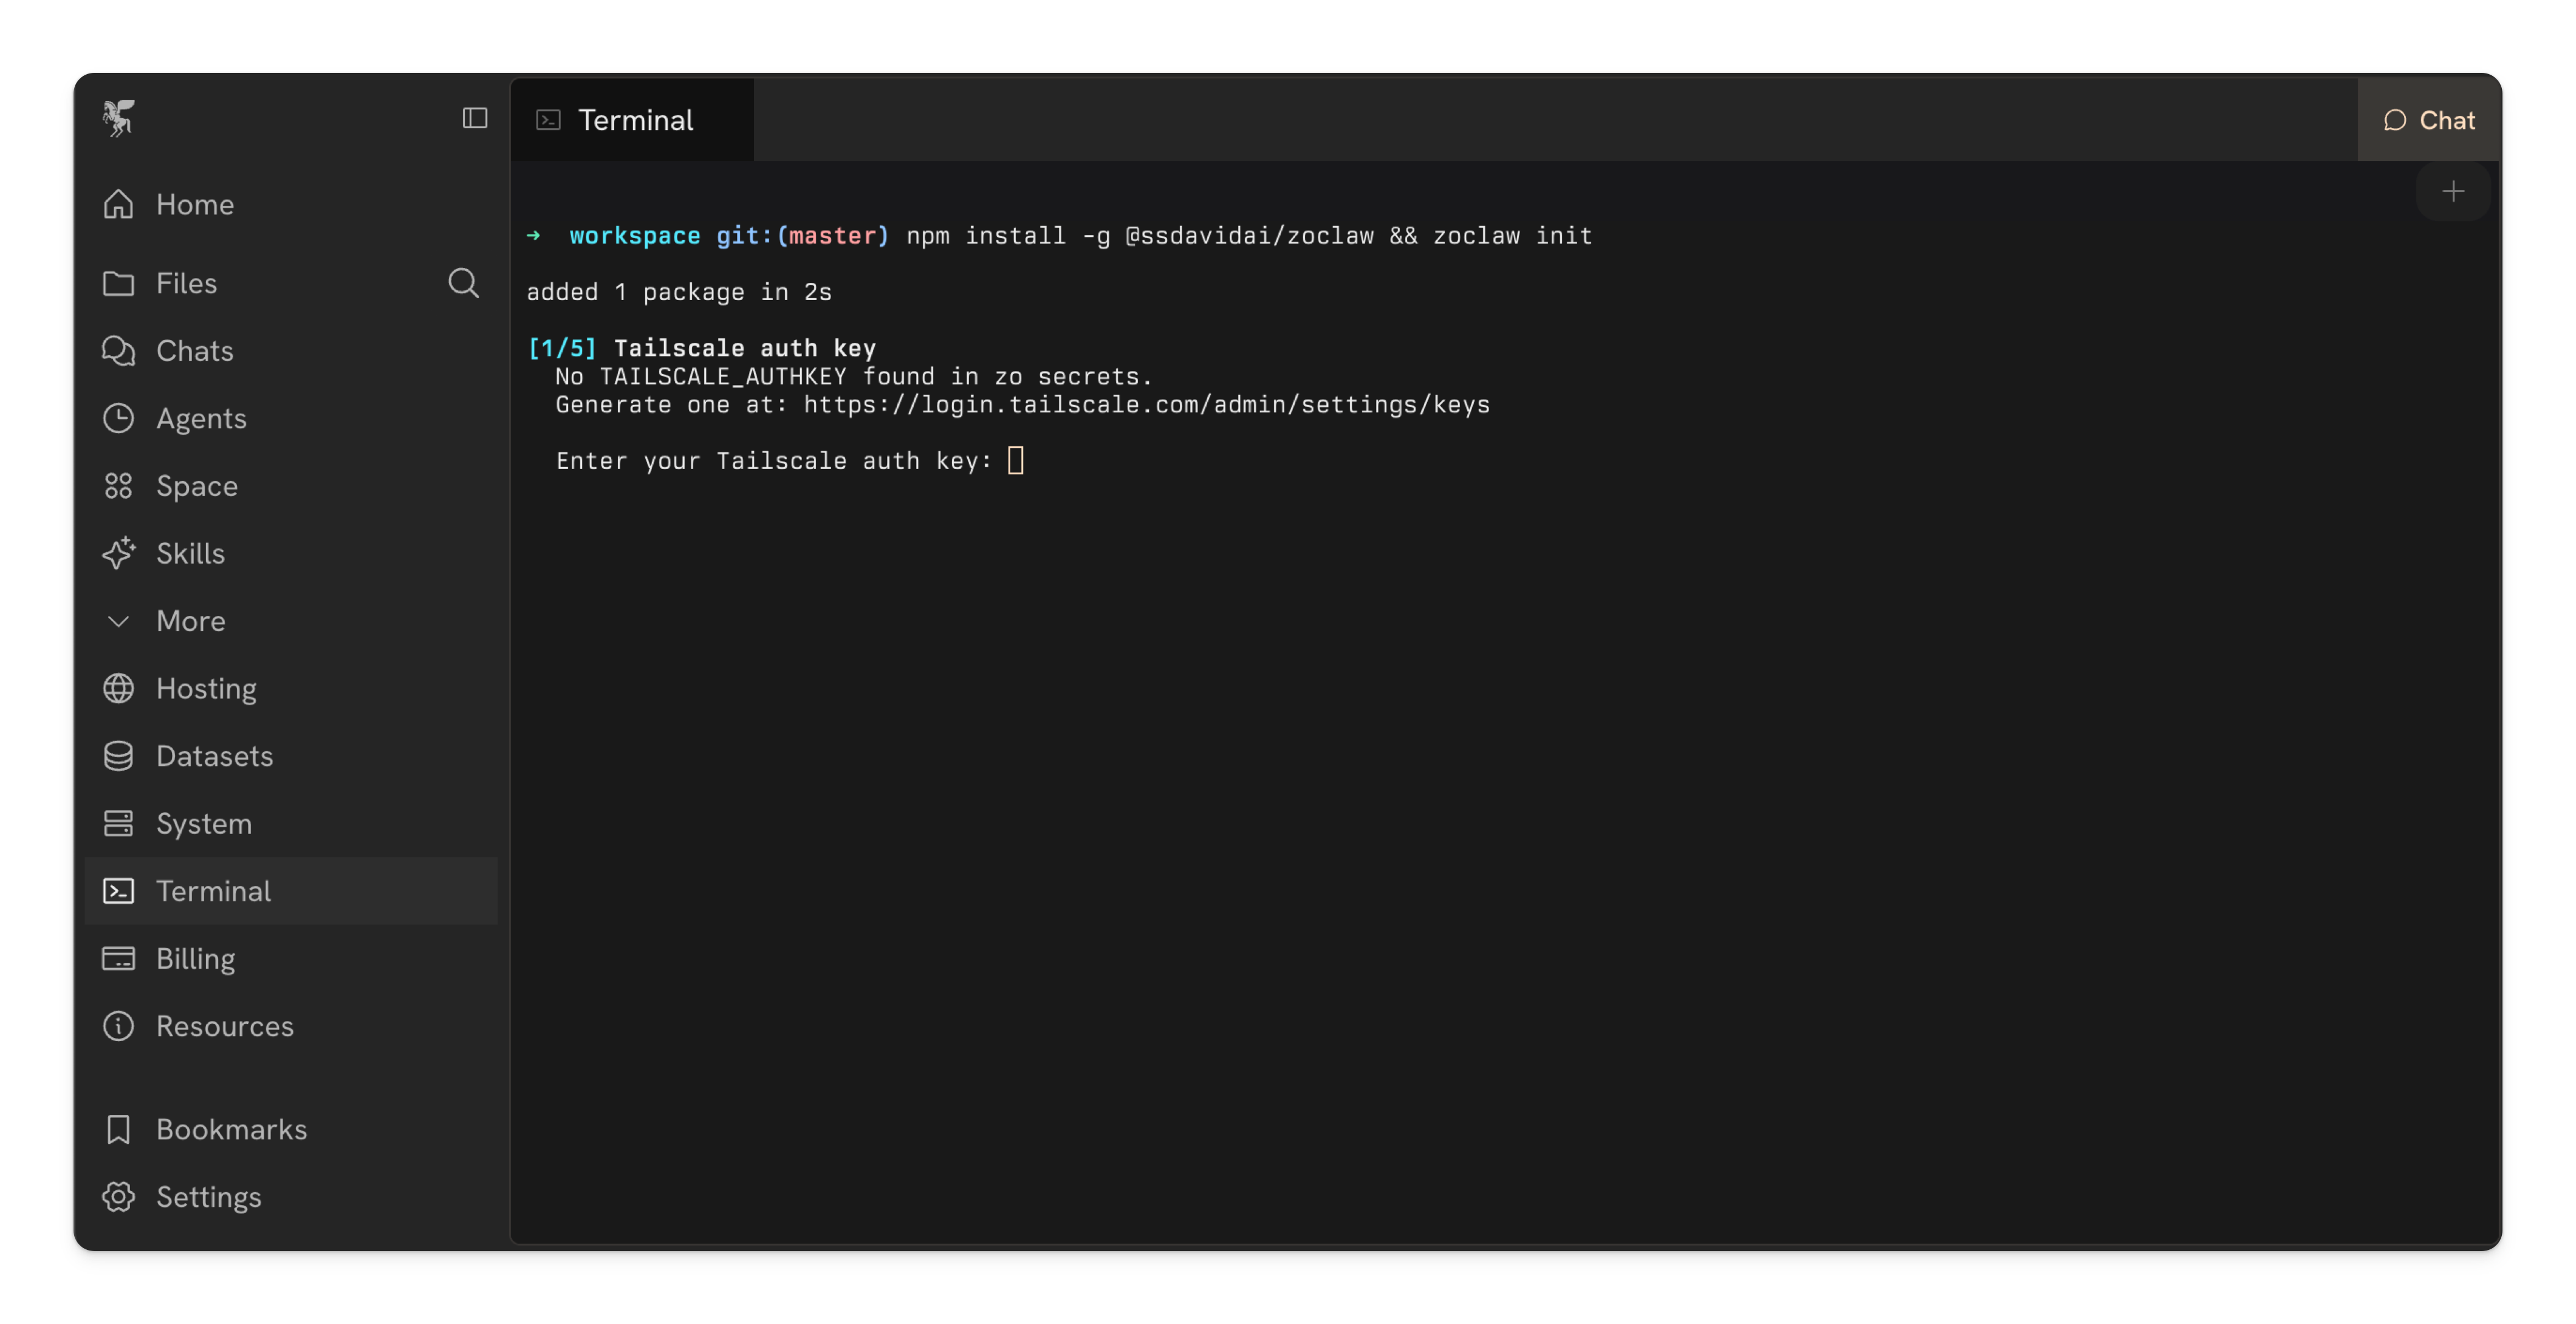Go to Agents in sidebar
Screen dimensions: 2576x1324
click(200, 418)
